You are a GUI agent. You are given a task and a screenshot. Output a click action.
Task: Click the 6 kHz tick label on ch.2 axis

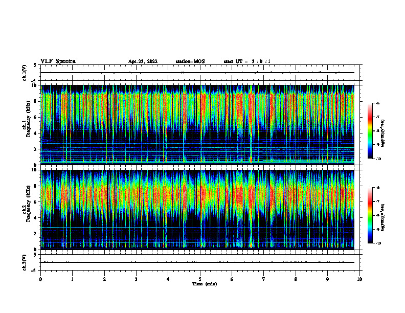[36, 202]
